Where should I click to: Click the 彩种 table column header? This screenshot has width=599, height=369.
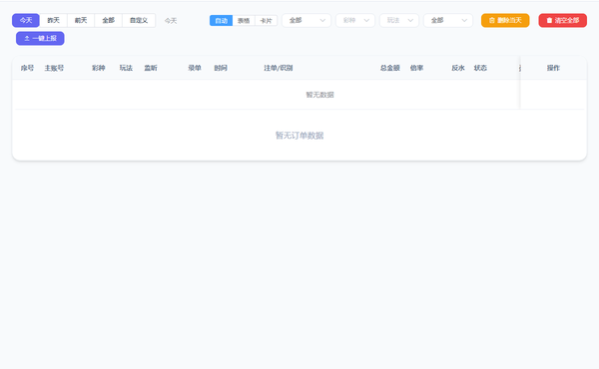pyautogui.click(x=98, y=68)
